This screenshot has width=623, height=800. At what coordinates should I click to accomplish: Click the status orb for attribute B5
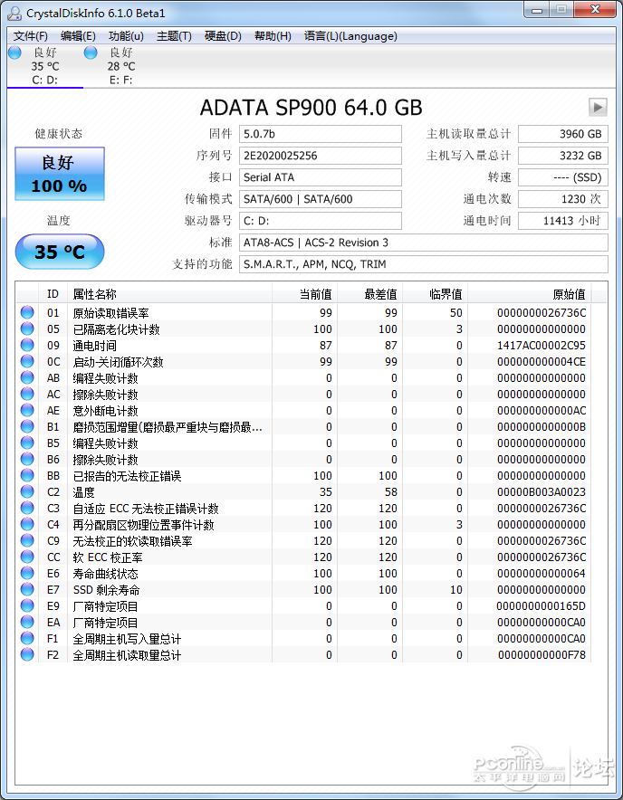pos(27,443)
